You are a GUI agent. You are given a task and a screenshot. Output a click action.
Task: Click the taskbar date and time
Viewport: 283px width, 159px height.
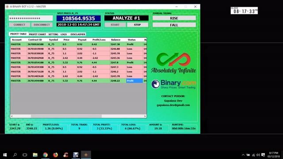274,155
